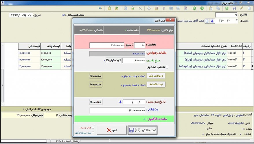This screenshot has width=254, height=144.
Task: Click the قیمت کل column header
Action: (29, 46)
